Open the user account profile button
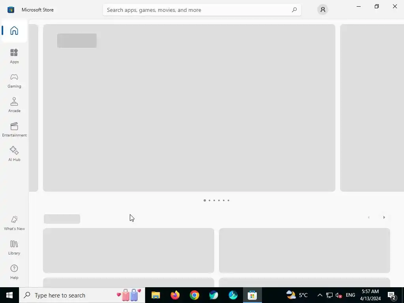The height and width of the screenshot is (303, 404). coord(323,9)
